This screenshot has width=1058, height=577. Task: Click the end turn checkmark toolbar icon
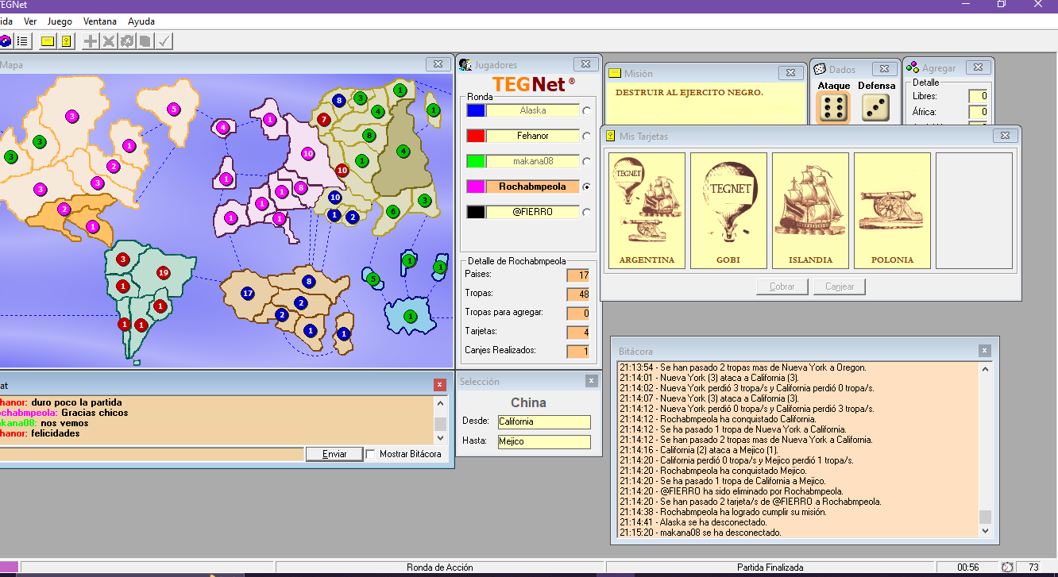coord(164,41)
